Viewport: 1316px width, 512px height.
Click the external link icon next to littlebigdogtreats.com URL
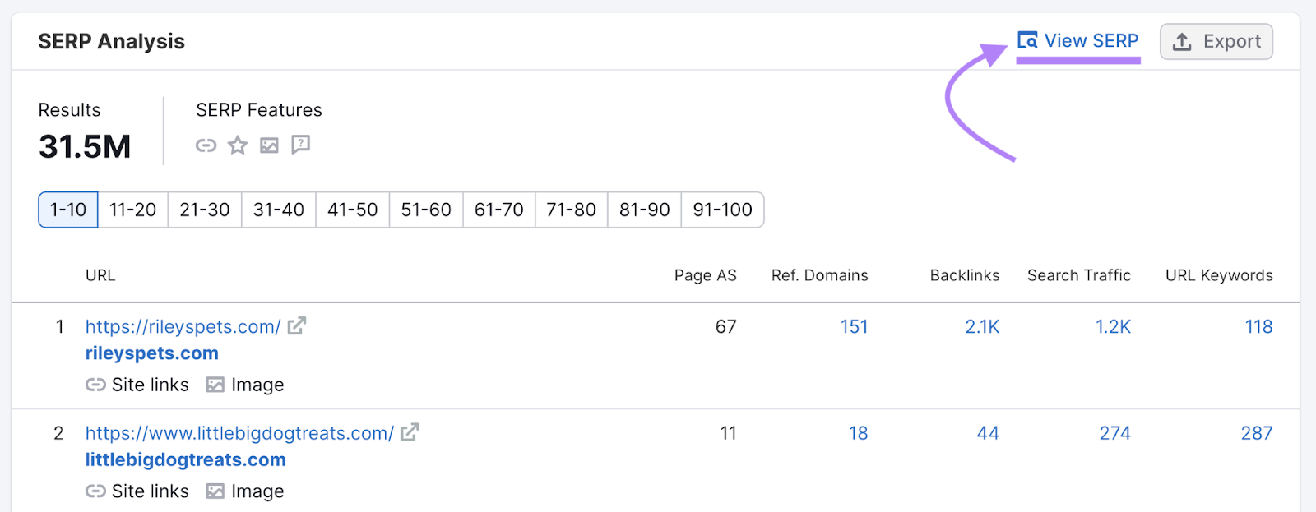[x=410, y=431]
